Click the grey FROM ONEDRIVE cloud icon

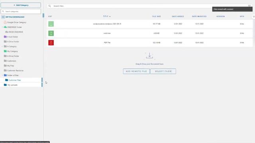[6, 32]
